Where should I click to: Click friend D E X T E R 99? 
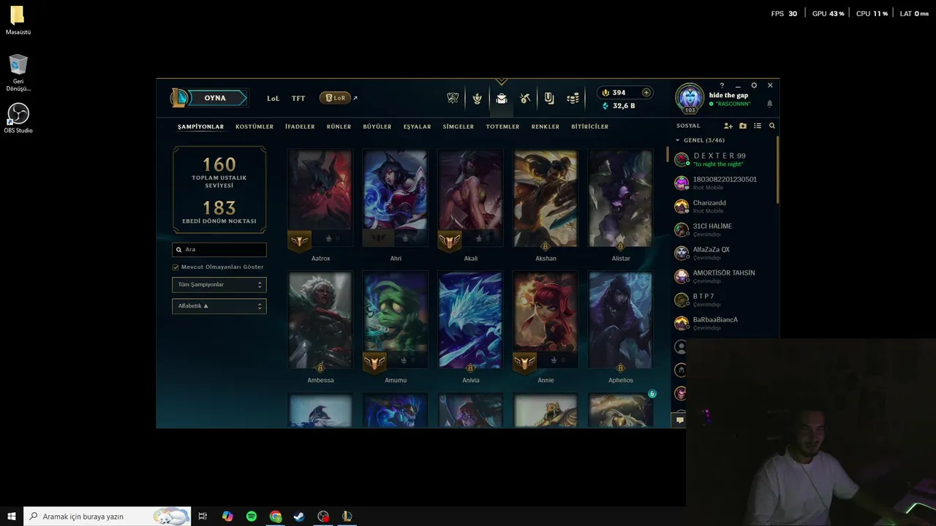724,159
